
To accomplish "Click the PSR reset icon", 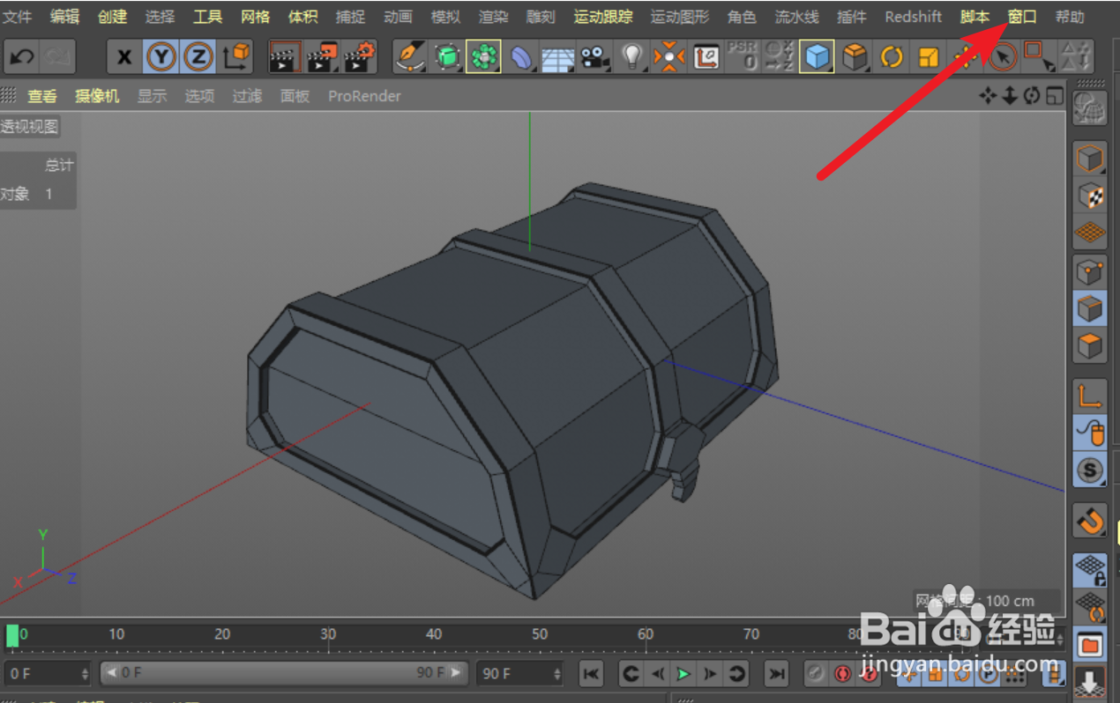I will (x=743, y=57).
